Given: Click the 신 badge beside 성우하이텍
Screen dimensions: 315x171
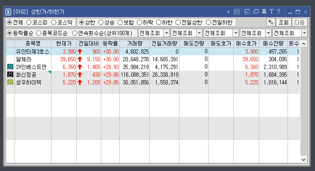Looking at the screenshot, I should (x=10, y=82).
